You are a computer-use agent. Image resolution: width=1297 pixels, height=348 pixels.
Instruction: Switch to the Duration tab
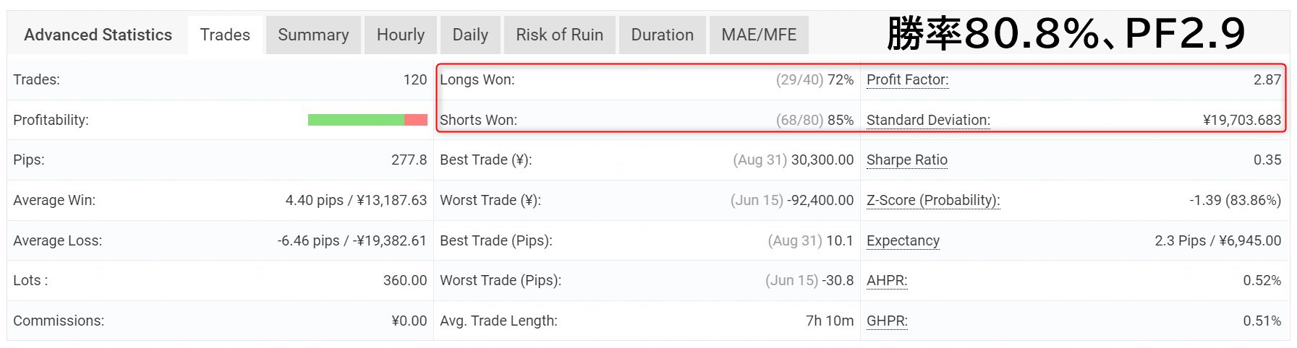tap(663, 35)
